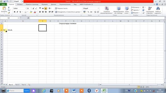
Task: Click the increase indent icon
Action: (x=52, y=12)
